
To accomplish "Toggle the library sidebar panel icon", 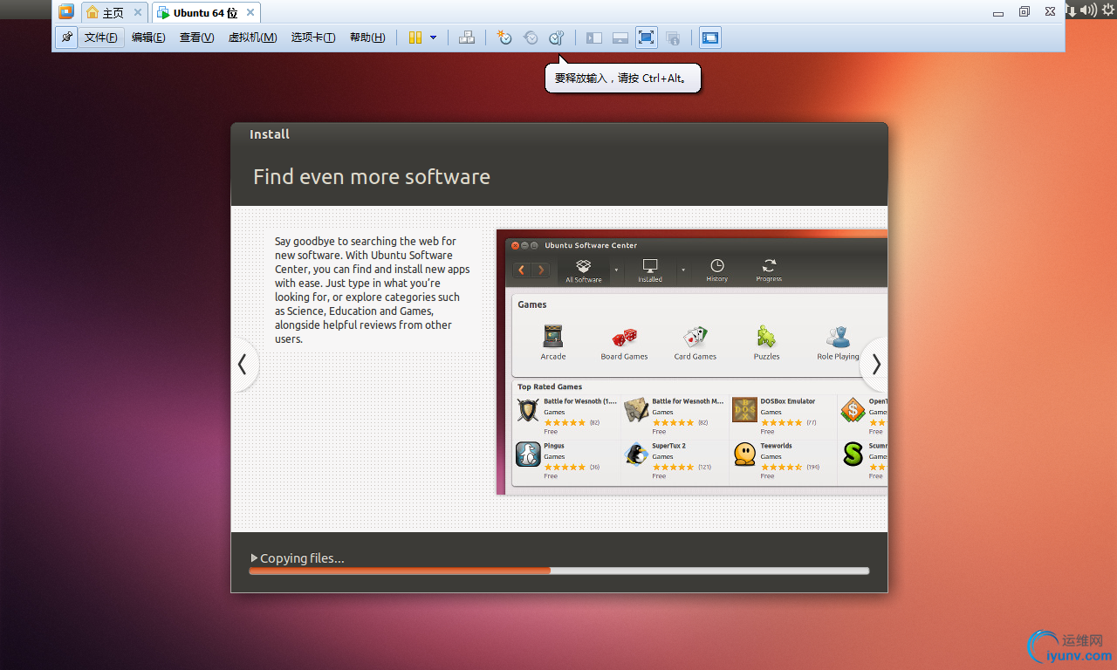I will (594, 38).
